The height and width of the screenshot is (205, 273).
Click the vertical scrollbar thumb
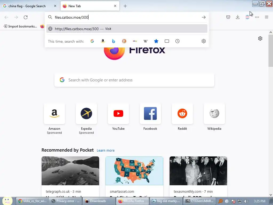271,50
